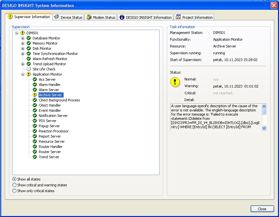Click the green check icon beside Database Monitor
This screenshot has width=279, height=217.
tap(29, 38)
